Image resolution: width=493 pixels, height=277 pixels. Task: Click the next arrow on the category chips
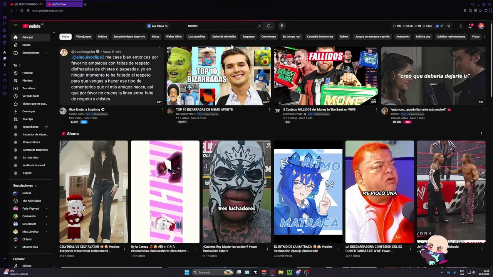click(485, 37)
